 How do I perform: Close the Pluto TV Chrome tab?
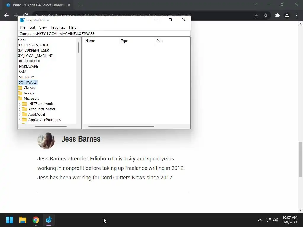[69, 5]
